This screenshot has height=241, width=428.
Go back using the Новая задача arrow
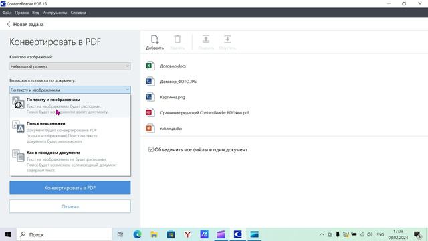tap(9, 24)
